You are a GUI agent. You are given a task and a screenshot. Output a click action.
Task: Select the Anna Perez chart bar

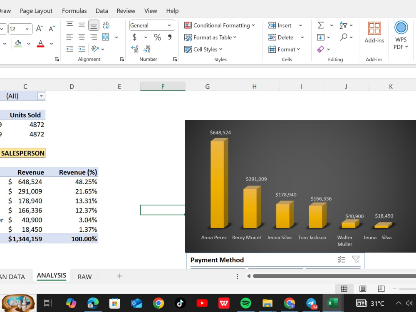219,184
